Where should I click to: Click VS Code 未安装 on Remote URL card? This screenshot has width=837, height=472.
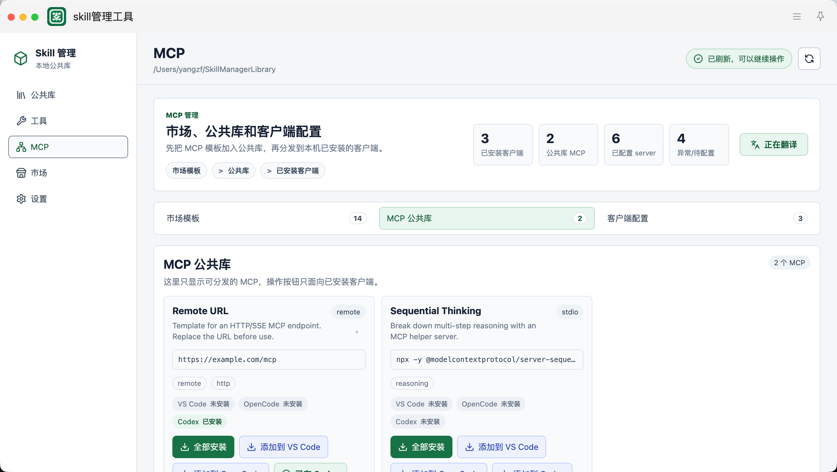tap(203, 404)
